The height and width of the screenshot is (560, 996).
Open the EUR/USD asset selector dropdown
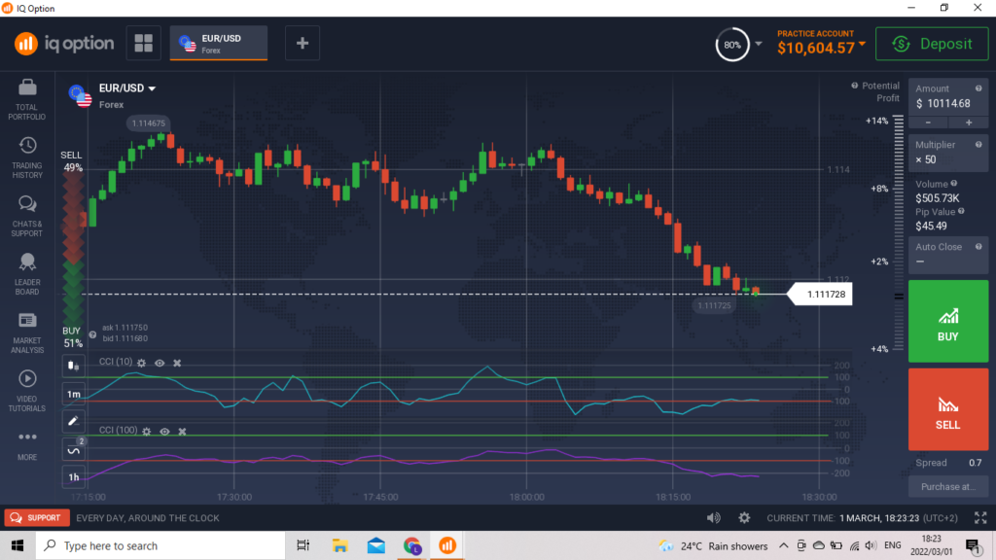(126, 87)
